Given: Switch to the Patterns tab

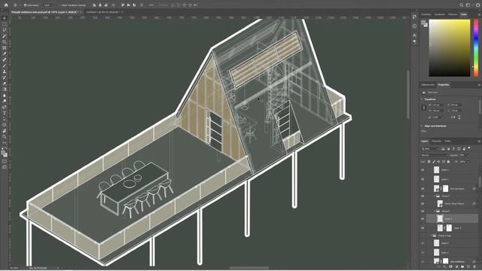Looking at the screenshot, I should point(453,14).
